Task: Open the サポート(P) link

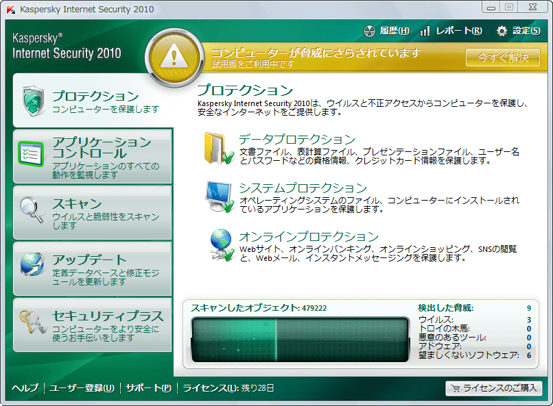Action: coord(148,388)
